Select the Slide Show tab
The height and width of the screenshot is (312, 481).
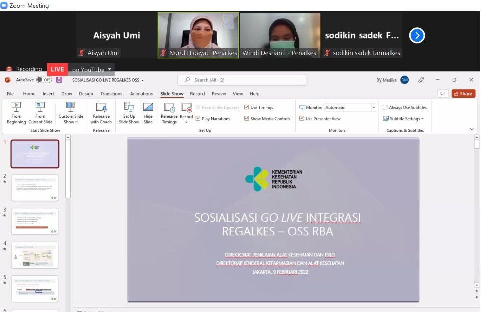click(172, 94)
